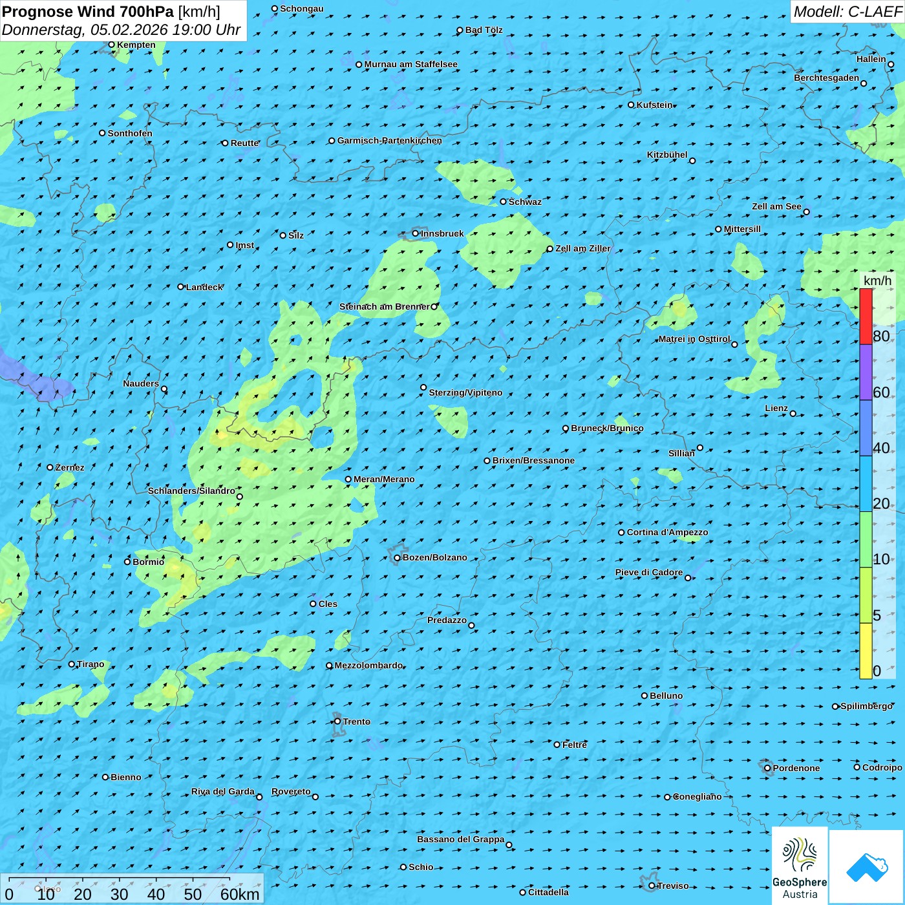
Task: Click the 'Brixen/Bressanone' label
Action: click(x=533, y=460)
